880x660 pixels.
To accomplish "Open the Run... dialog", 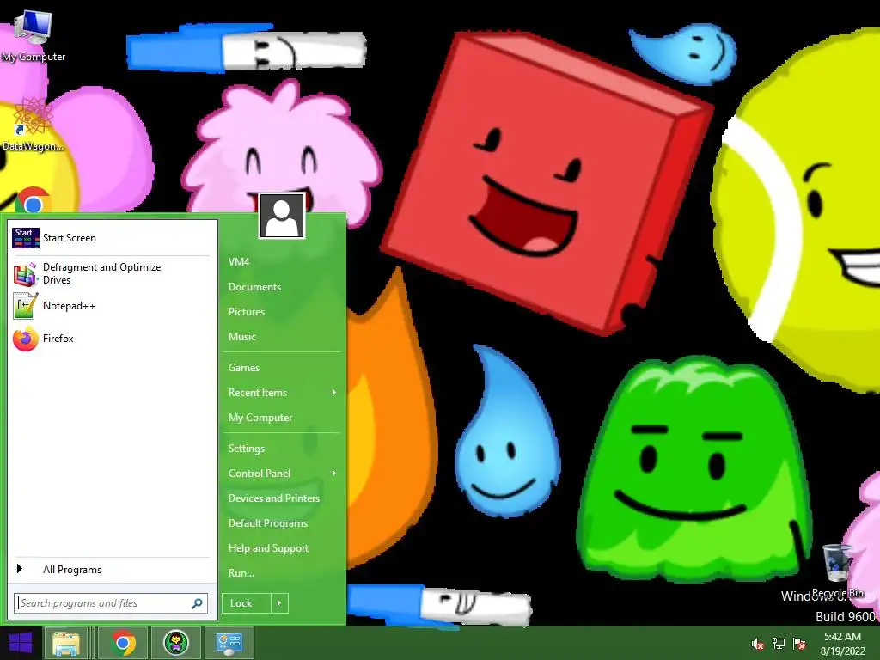I will coord(241,573).
